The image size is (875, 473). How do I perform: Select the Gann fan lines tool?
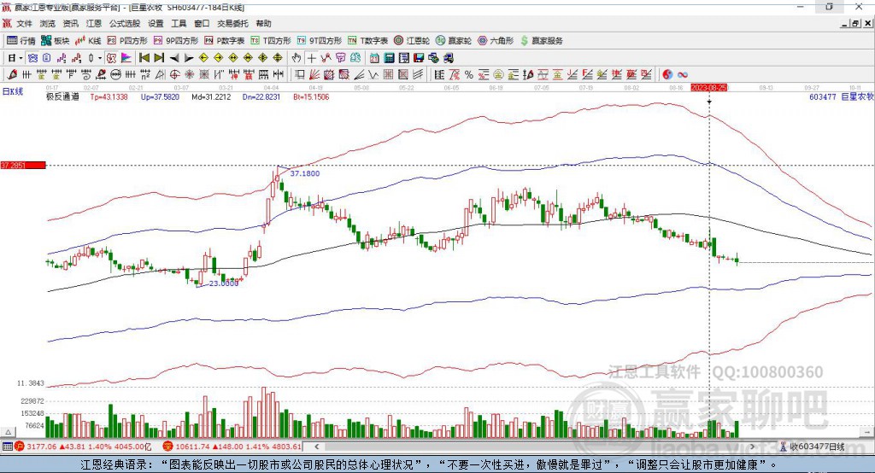[314, 74]
